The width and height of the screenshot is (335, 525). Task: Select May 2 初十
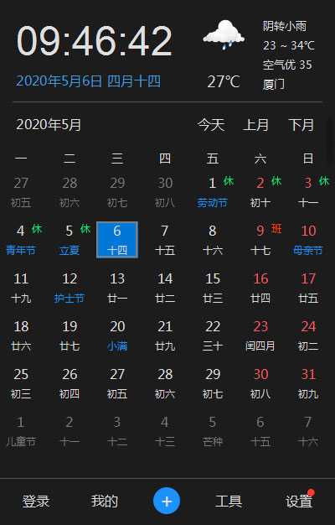pyautogui.click(x=260, y=192)
